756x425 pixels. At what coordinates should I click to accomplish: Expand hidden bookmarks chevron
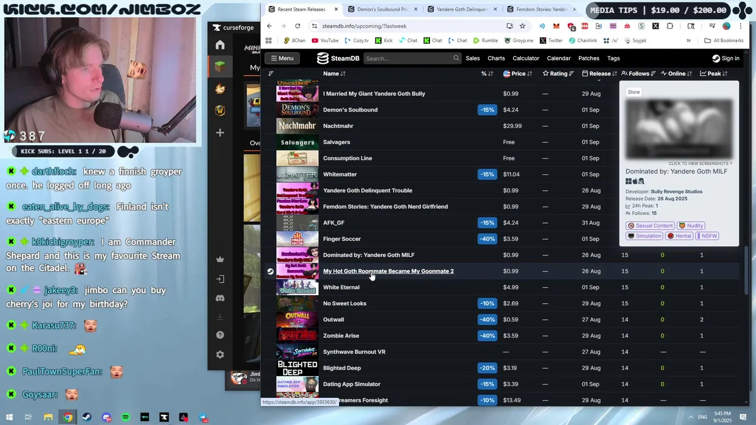pos(688,41)
